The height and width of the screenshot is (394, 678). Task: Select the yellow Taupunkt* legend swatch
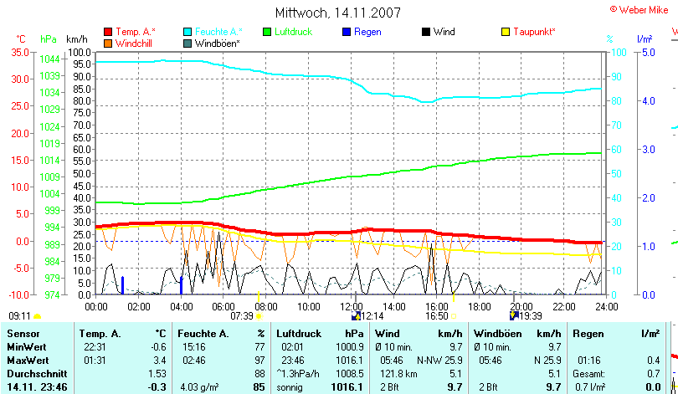click(x=506, y=32)
